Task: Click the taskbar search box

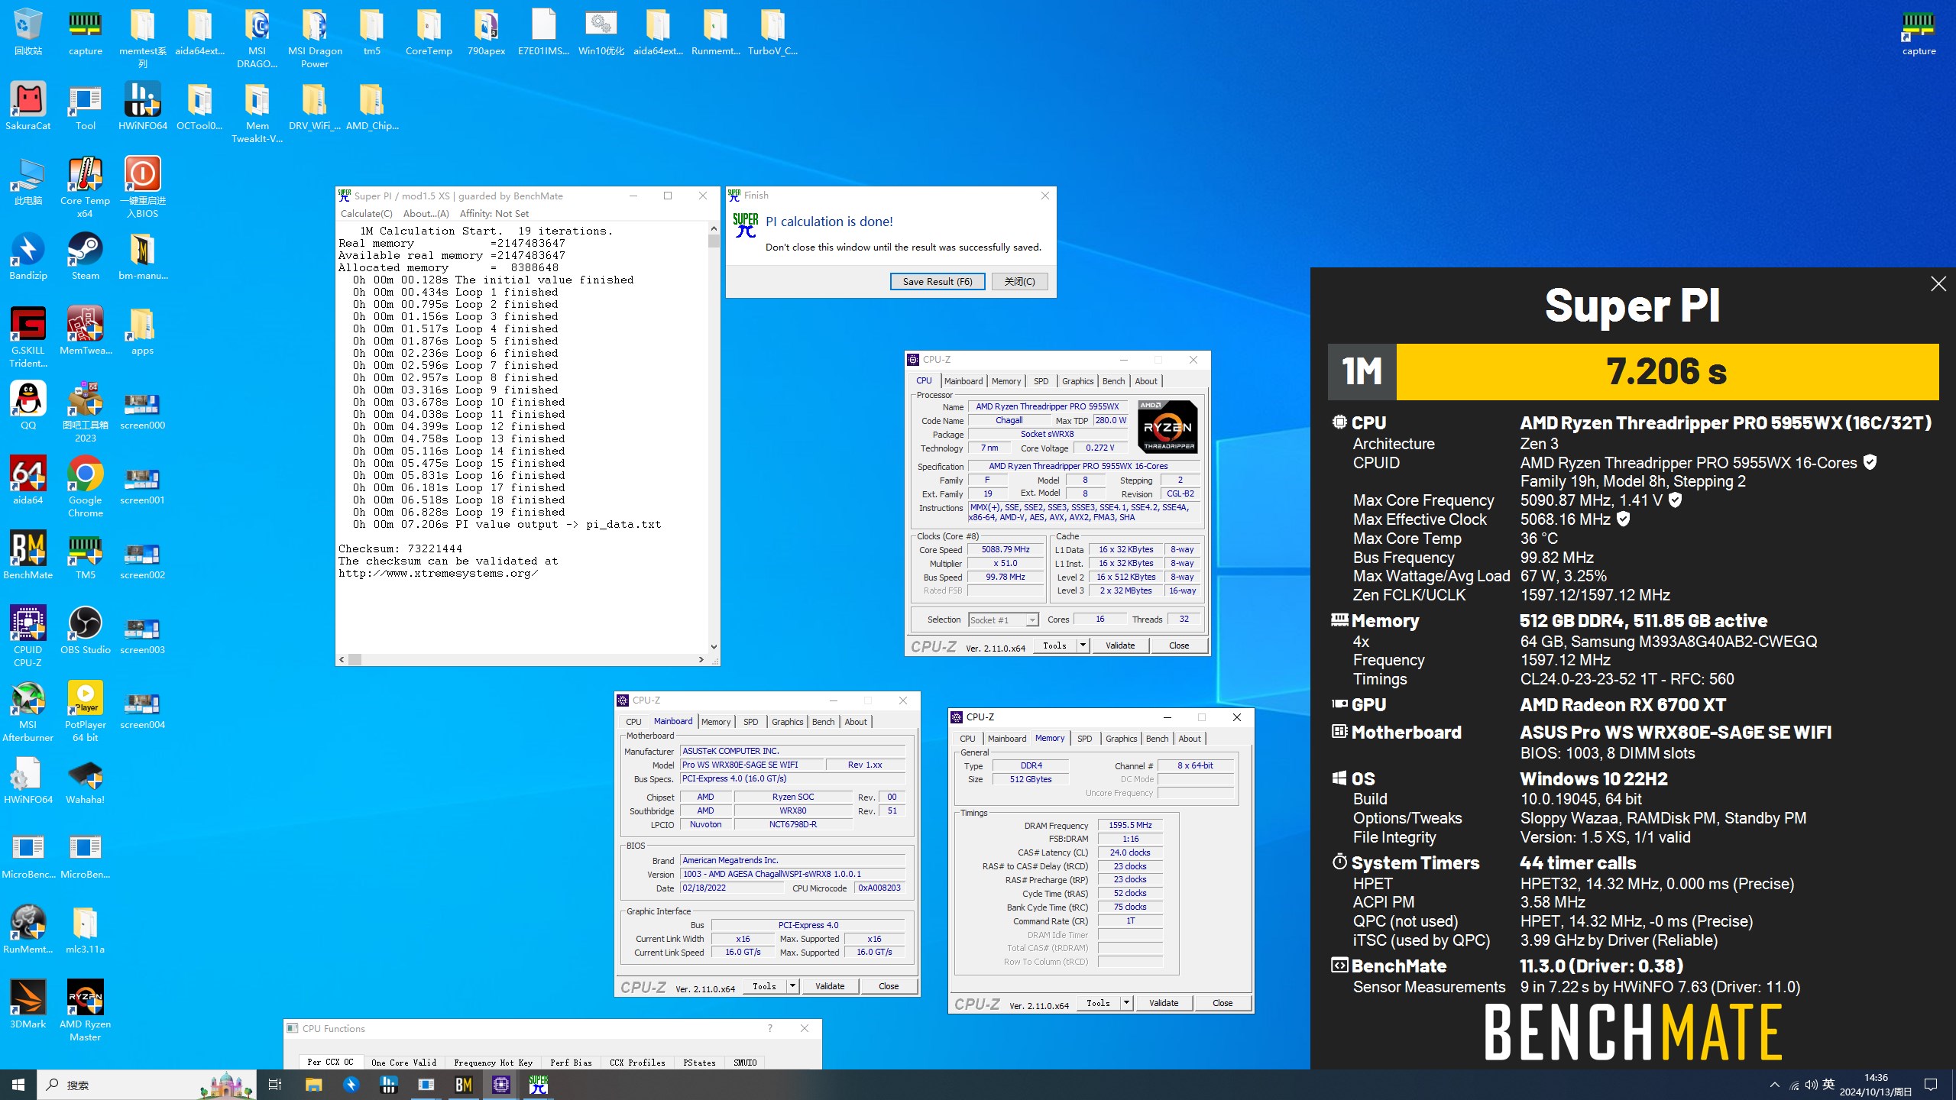Action: 145,1085
